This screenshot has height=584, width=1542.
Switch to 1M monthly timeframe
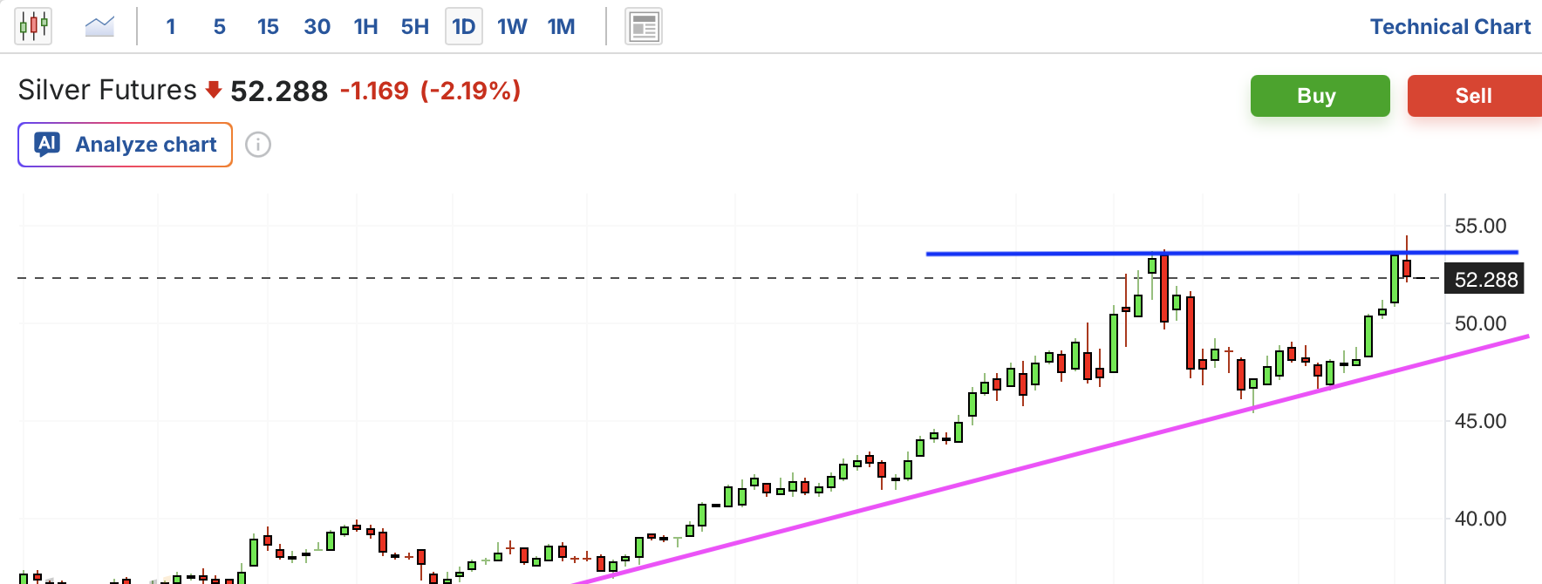pos(561,27)
